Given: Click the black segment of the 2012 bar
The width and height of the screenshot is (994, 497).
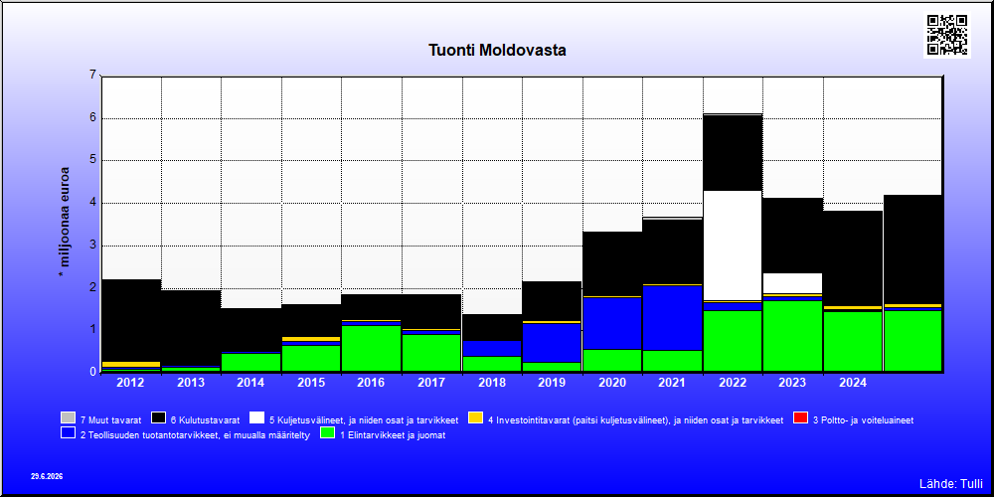Looking at the screenshot, I should pos(130,320).
